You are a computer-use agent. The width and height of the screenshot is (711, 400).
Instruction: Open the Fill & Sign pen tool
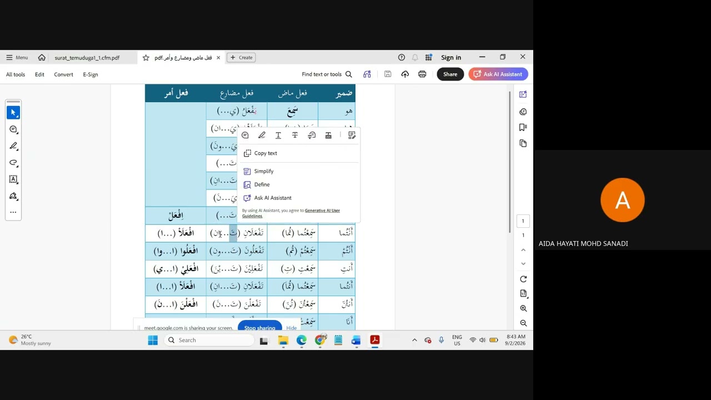click(x=13, y=196)
